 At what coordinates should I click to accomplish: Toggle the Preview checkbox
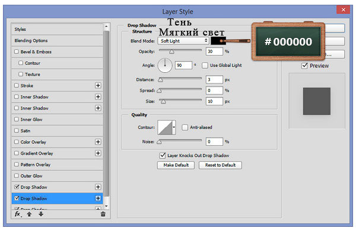click(x=304, y=66)
